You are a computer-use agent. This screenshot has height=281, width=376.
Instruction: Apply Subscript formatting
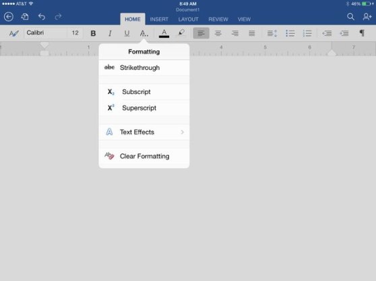[x=144, y=92]
